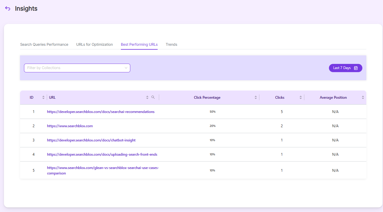Viewport: 383px width, 212px height.
Task: Click the 50% click percentage cell
Action: (213, 112)
